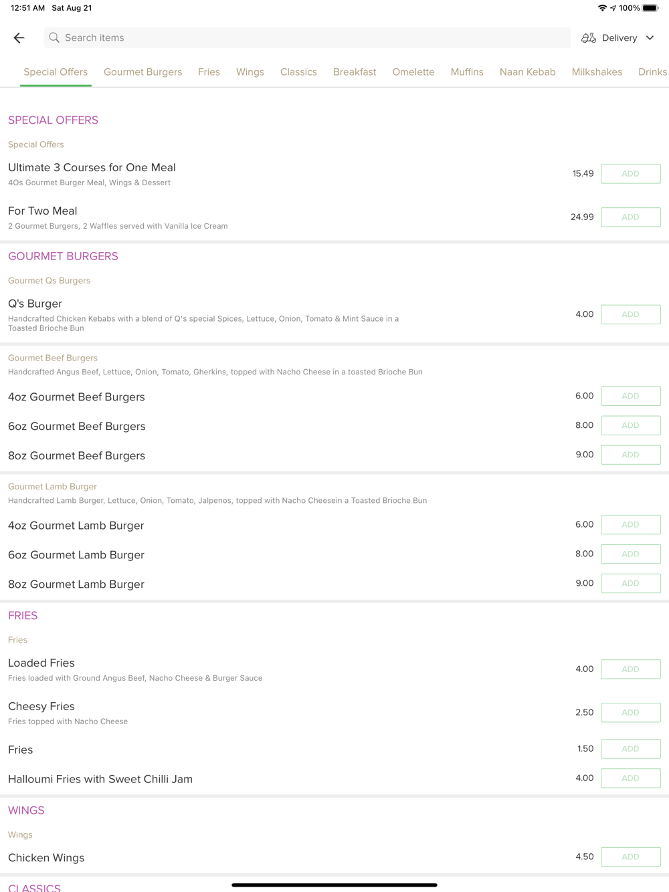Tap the battery status icon
This screenshot has width=669, height=892.
(650, 8)
